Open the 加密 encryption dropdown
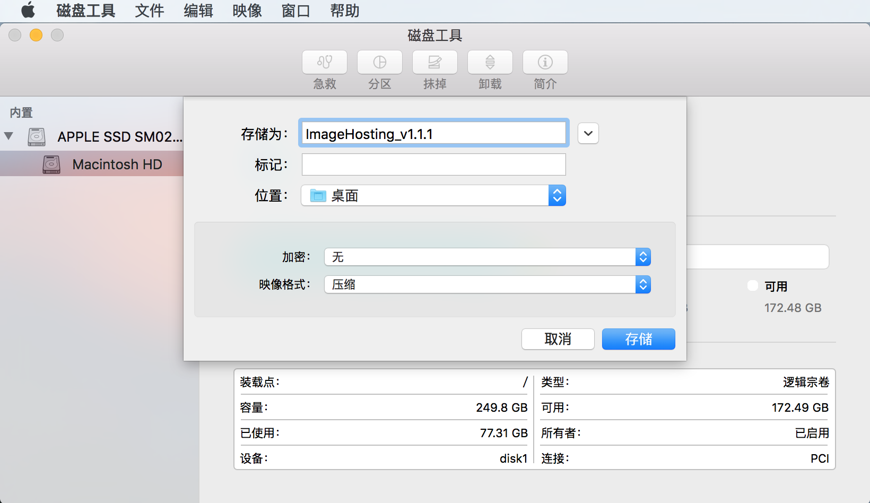 click(488, 257)
